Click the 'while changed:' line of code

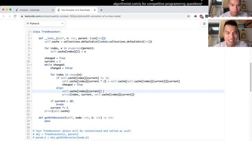55,65
